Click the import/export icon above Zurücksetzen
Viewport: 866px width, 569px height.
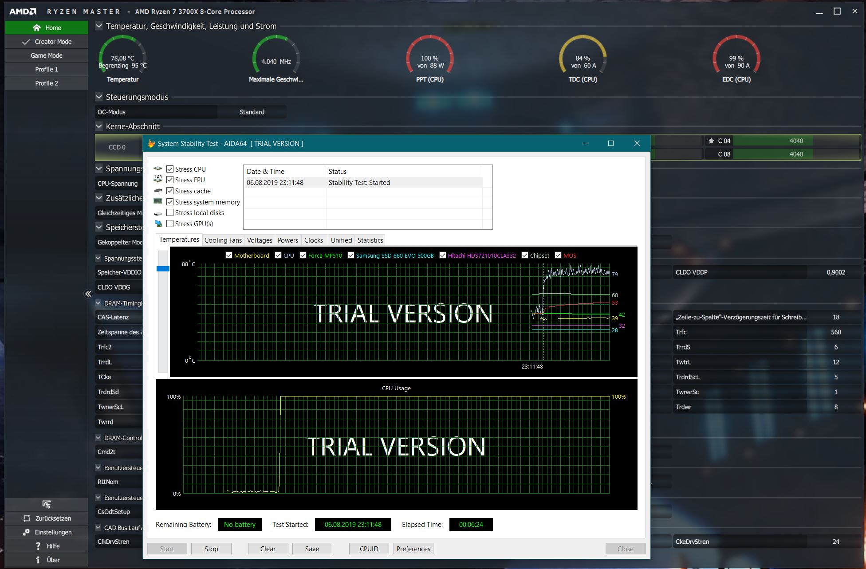click(46, 504)
